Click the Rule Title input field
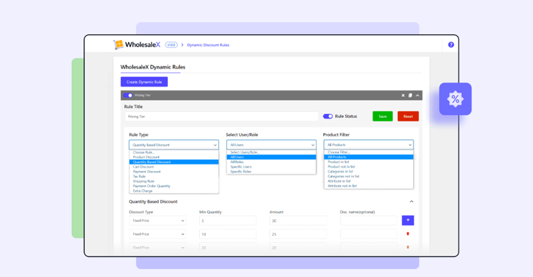 pyautogui.click(x=221, y=117)
